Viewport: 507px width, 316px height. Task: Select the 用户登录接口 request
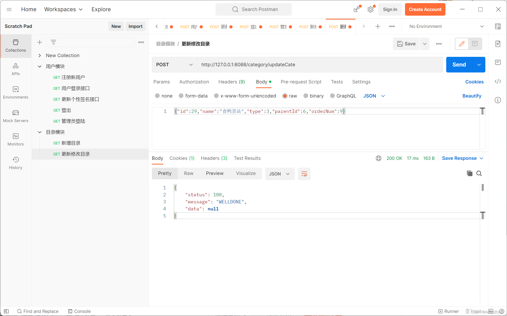pyautogui.click(x=75, y=88)
